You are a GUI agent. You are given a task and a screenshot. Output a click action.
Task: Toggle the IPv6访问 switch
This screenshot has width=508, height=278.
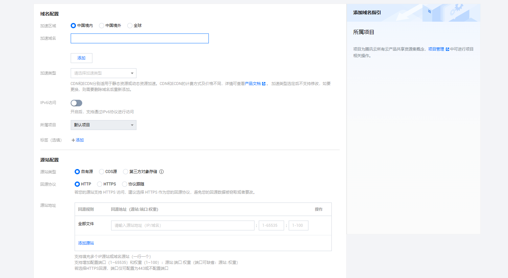click(76, 103)
